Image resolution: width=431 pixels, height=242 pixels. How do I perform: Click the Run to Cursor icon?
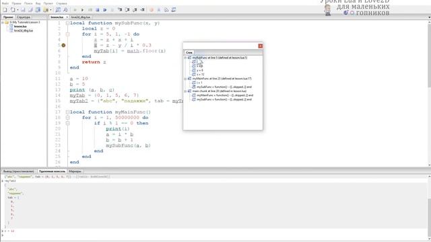tap(142, 10)
